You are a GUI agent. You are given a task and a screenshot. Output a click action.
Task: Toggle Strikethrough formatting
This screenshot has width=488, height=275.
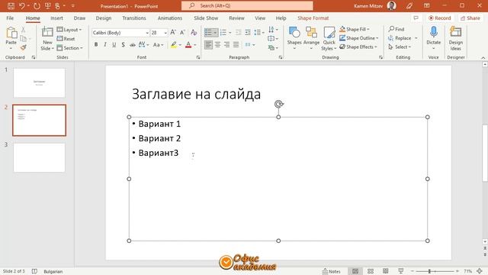pyautogui.click(x=132, y=44)
